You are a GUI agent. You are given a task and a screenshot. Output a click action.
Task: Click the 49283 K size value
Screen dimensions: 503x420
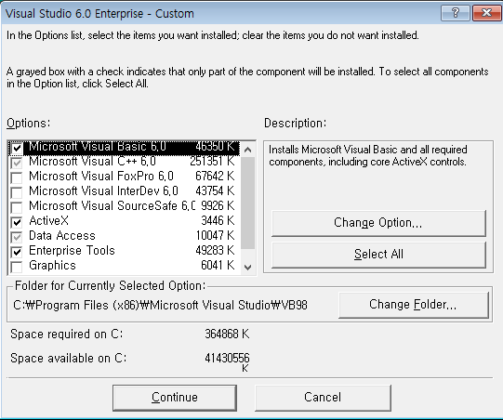pos(215,250)
